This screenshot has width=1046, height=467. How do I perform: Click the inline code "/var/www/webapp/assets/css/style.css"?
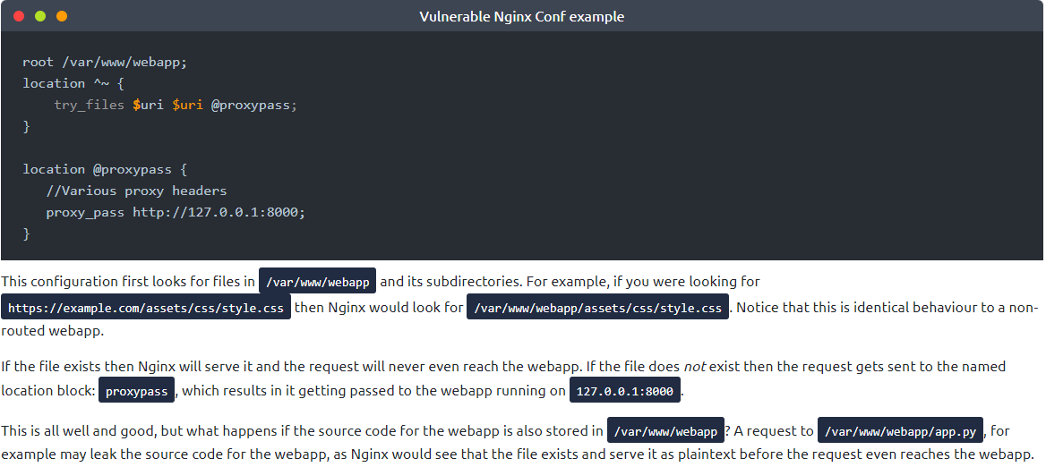coord(597,308)
